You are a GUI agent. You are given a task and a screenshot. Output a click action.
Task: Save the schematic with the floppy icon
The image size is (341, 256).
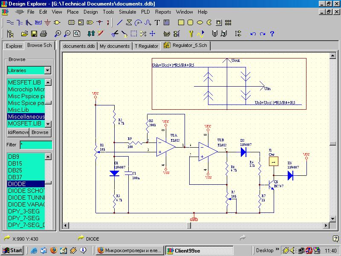[34, 34]
